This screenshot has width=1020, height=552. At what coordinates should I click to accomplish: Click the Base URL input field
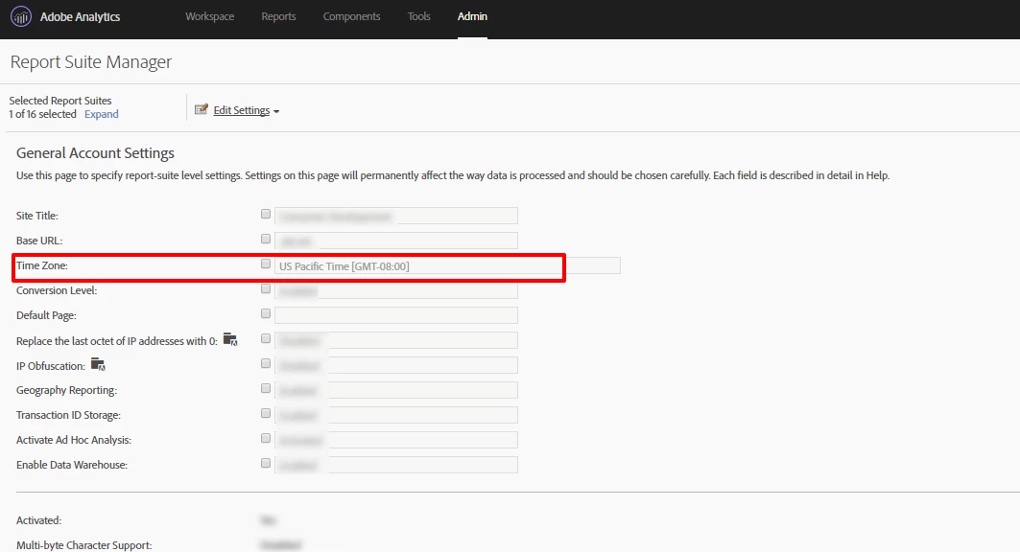(x=396, y=241)
